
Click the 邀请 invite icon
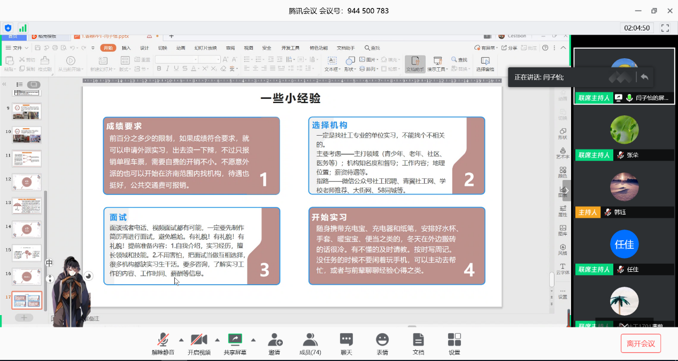(x=275, y=343)
